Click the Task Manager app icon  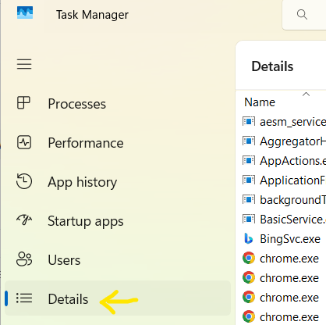[x=25, y=12]
